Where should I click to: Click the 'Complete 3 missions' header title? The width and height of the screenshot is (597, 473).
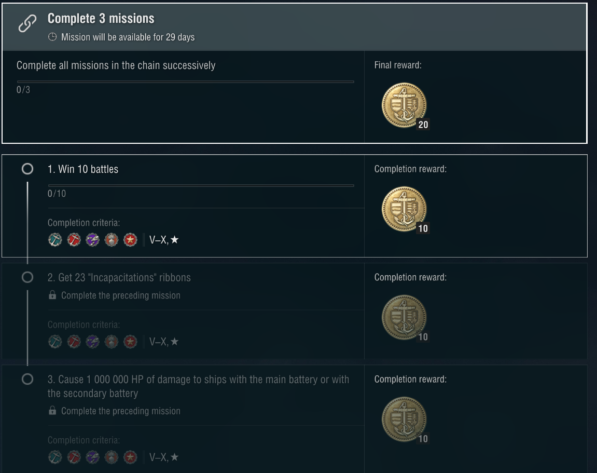coord(101,19)
